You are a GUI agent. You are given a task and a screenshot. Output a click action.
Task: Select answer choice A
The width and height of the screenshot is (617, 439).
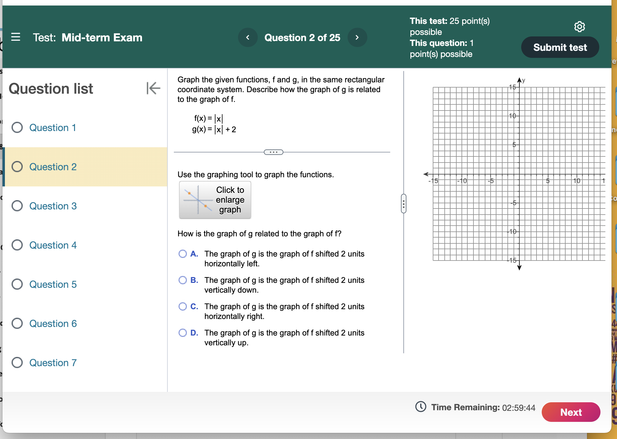point(183,254)
